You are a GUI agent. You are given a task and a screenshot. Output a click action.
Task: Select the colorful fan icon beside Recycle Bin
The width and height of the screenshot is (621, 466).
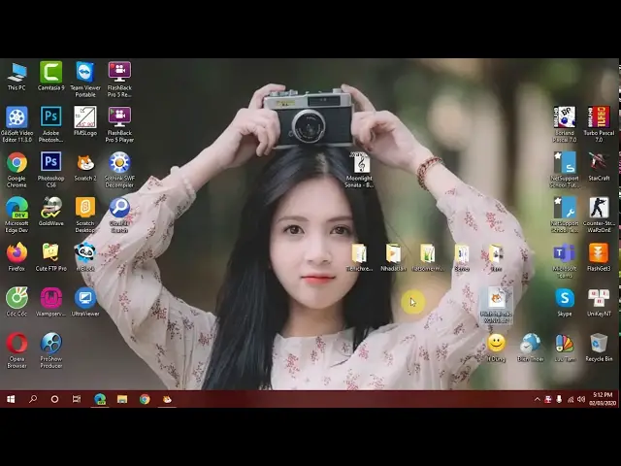[x=565, y=348]
